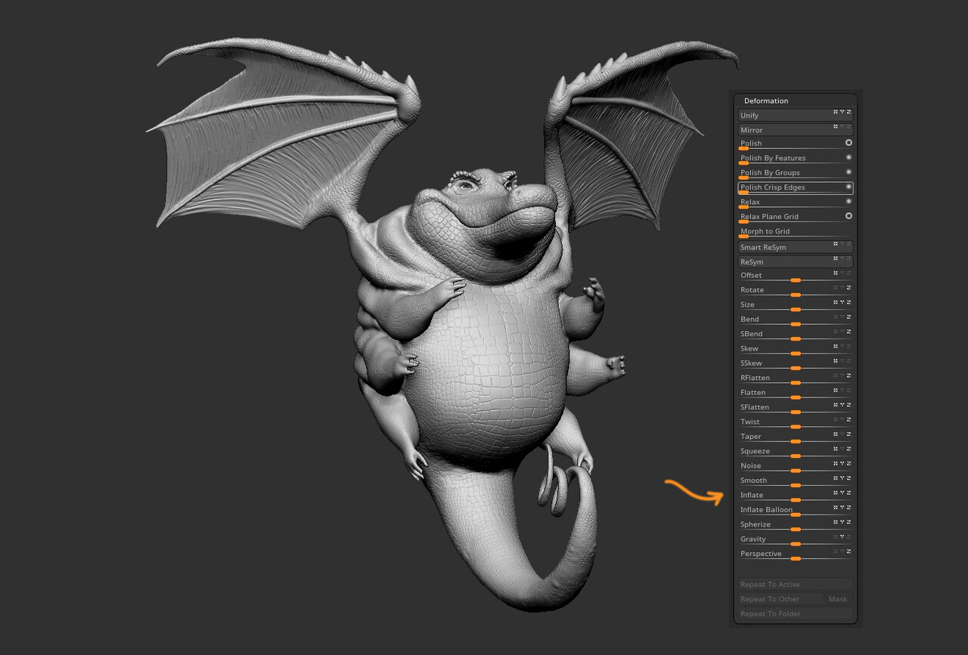This screenshot has height=655, width=968.
Task: Click the Smooth slider handle
Action: 796,485
